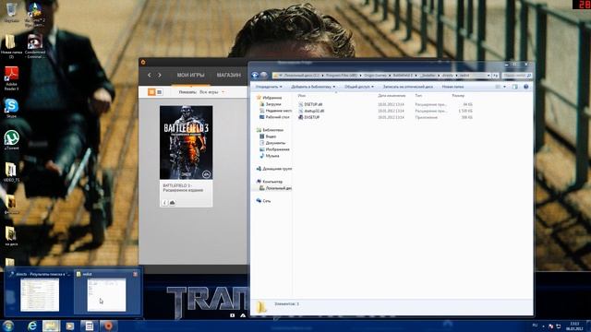The width and height of the screenshot is (591, 332).
Task: Open the Recycle Bin desktop icon
Action: pyautogui.click(x=11, y=12)
